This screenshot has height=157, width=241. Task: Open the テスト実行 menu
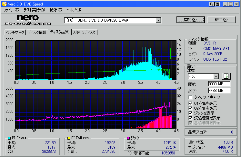(34, 10)
